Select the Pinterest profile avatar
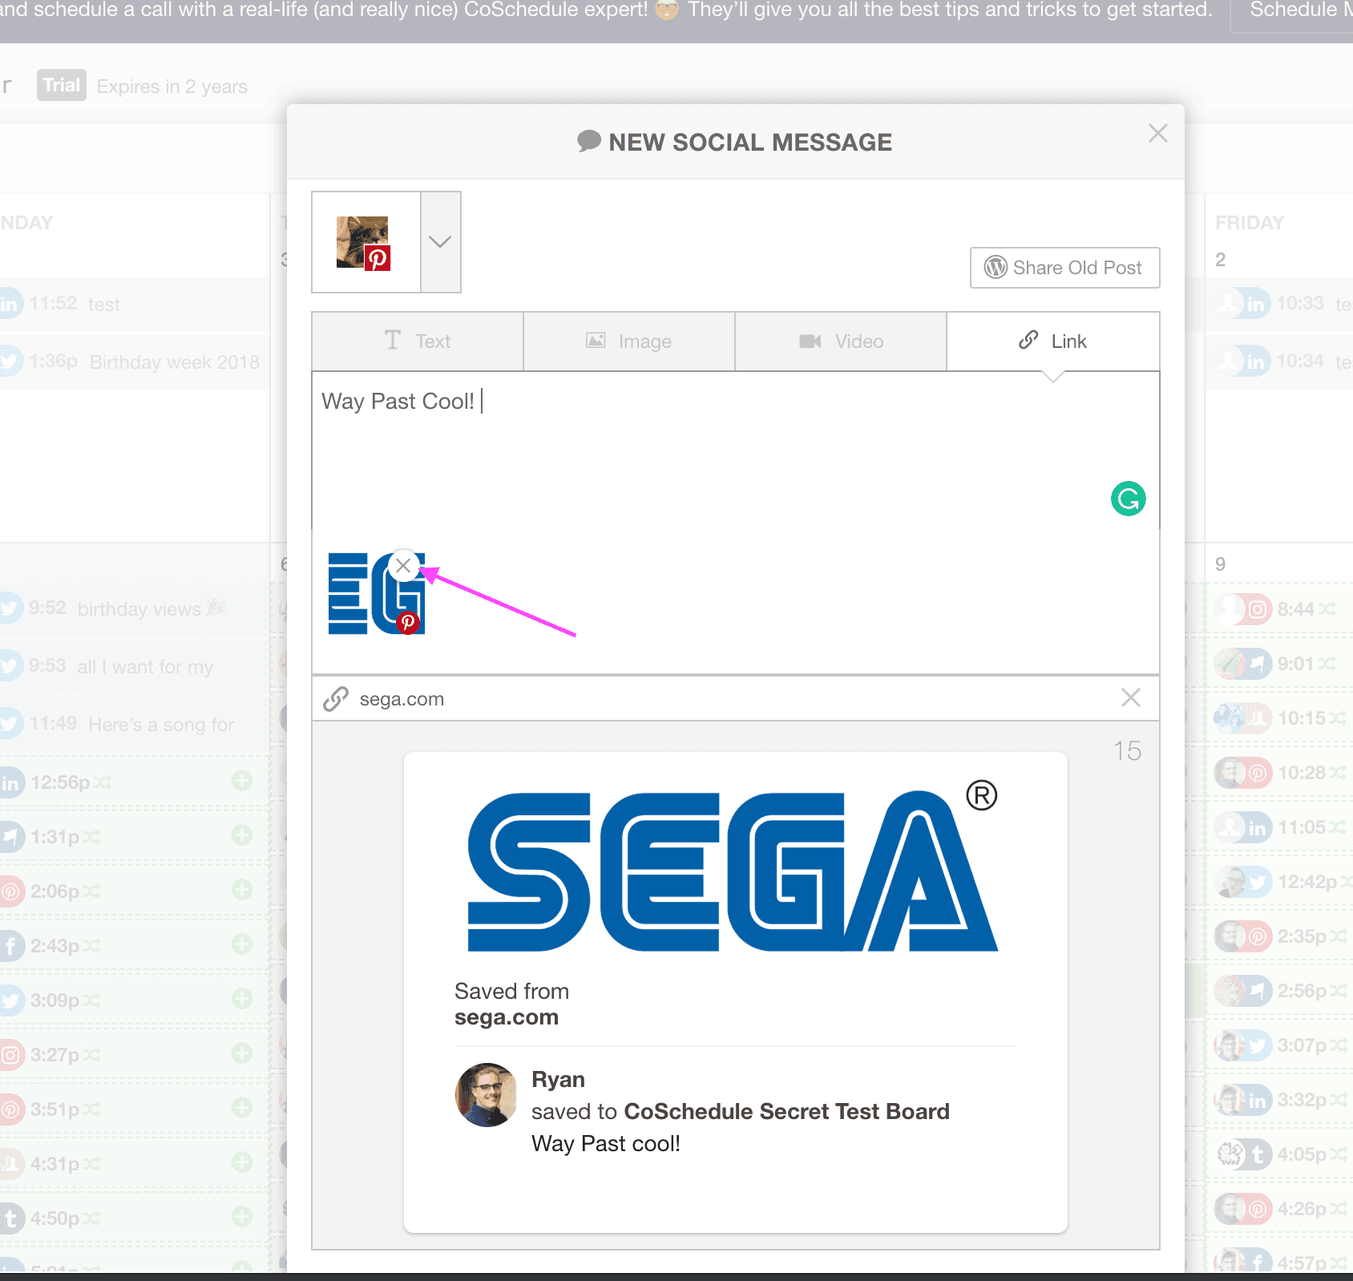Image resolution: width=1353 pixels, height=1281 pixels. pos(364,243)
